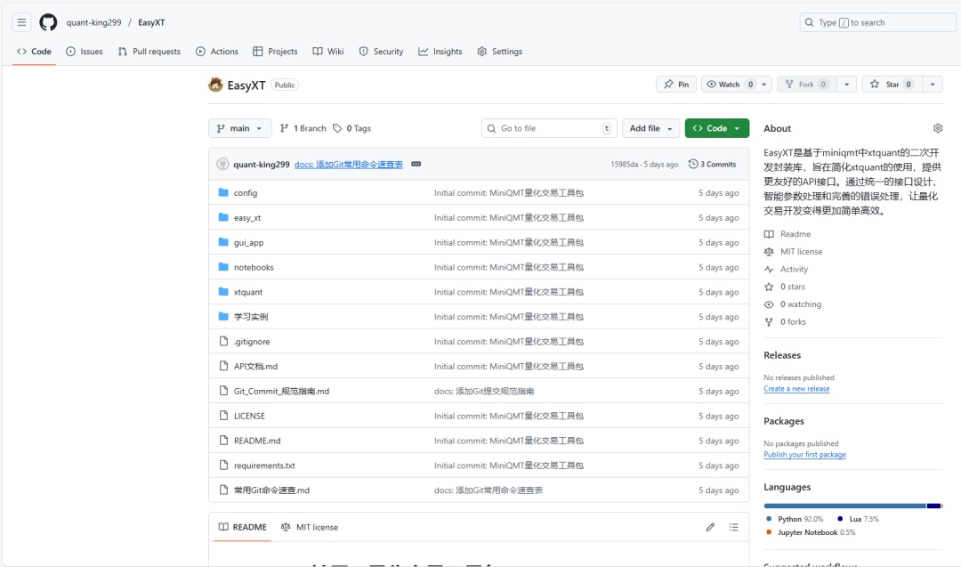
Task: Click Create a new release link
Action: click(x=796, y=389)
